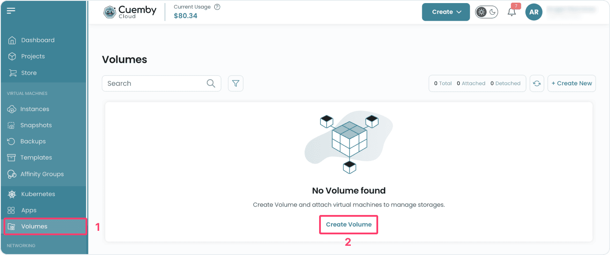The width and height of the screenshot is (610, 255).
Task: Navigate to Affinity Groups
Action: (x=42, y=174)
